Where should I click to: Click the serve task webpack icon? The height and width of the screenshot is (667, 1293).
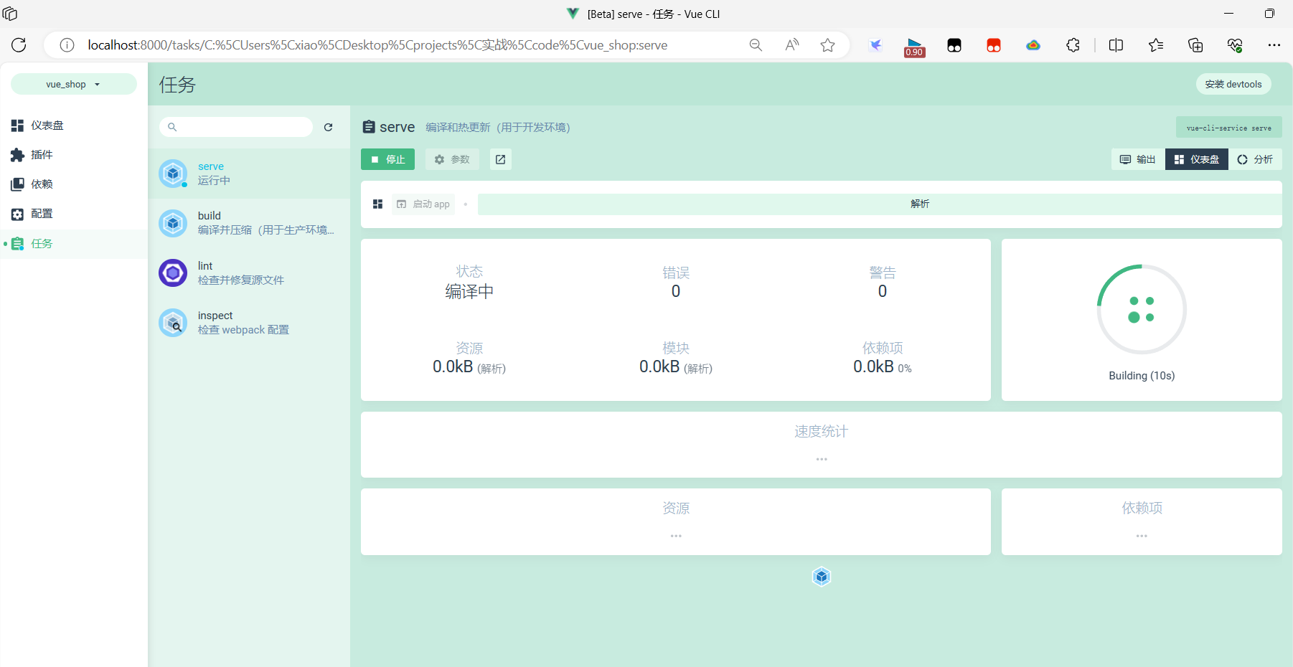coord(173,174)
